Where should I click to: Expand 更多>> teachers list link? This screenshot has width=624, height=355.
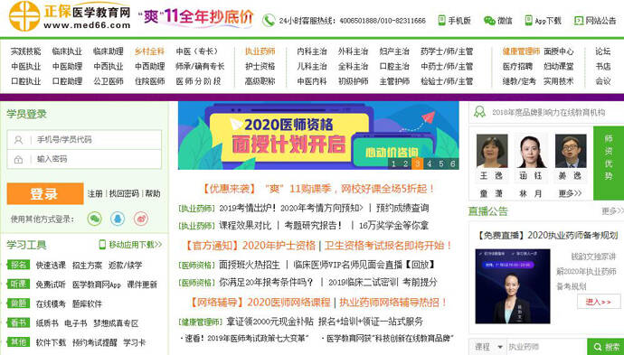(571, 193)
